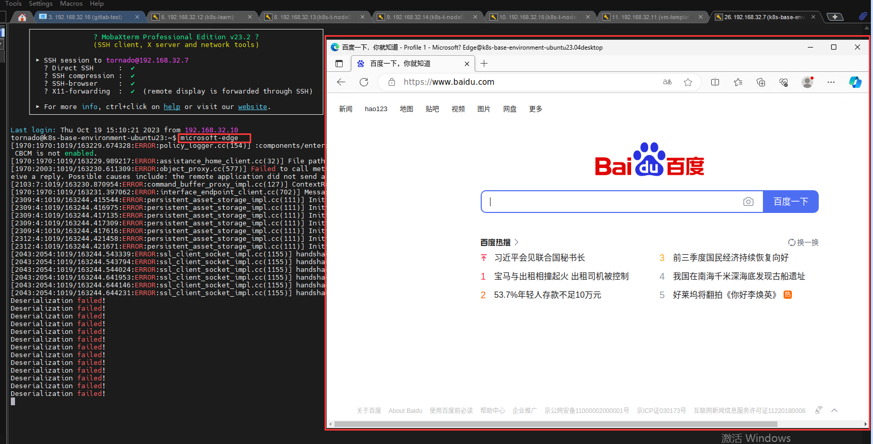Open a new Edge browser tab
Screen dimensions: 873x444
tap(484, 64)
